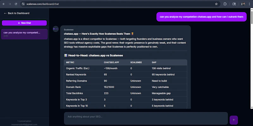
Task: Reload the page with refresh icon
Action: (x=16, y=4)
